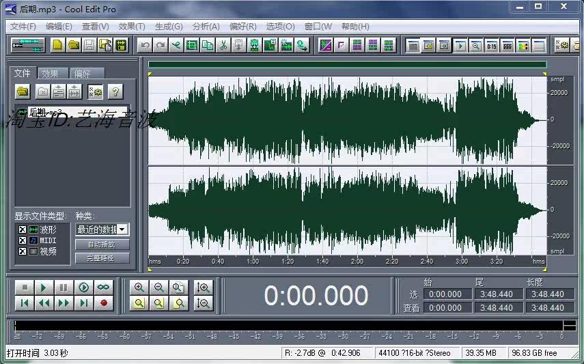
Task: Toggle loop play with the infinity button
Action: [x=104, y=288]
